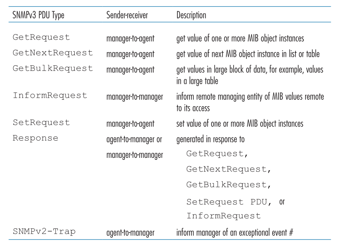Select the SNMPv2-Trap PDU type cell

(44, 232)
